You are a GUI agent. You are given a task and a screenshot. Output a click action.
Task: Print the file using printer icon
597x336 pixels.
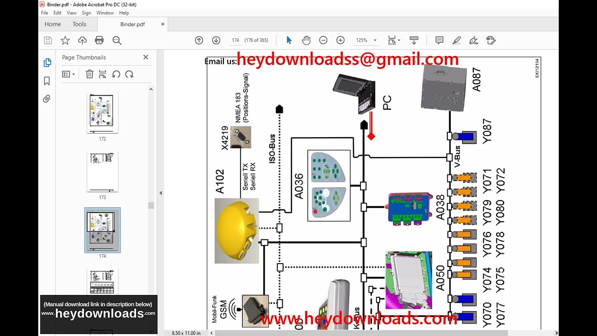pyautogui.click(x=99, y=41)
